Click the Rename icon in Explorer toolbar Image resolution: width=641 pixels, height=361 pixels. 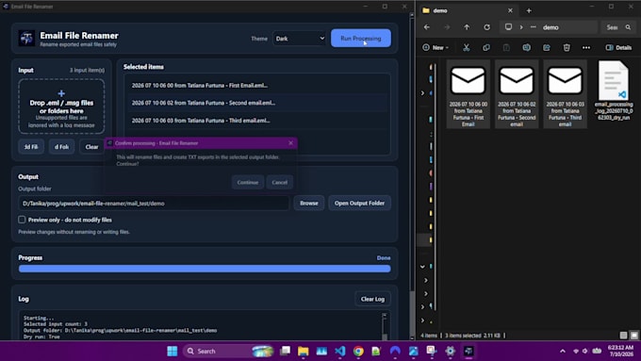pos(527,47)
